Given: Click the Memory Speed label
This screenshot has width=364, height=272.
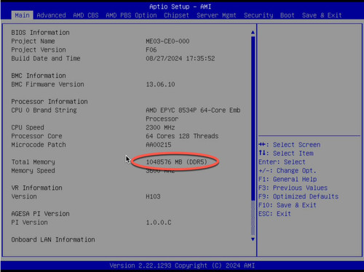Looking at the screenshot, I should 33,171.
